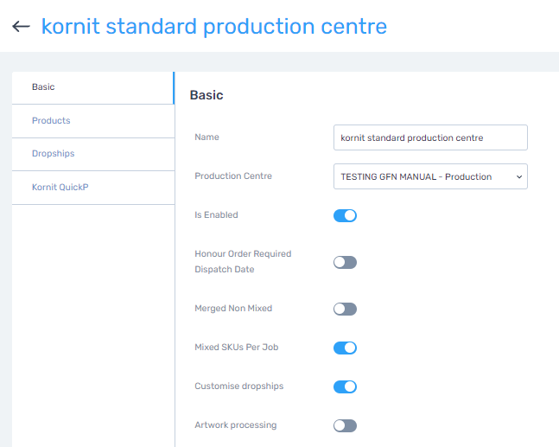This screenshot has height=447, width=559.
Task: Click the Production Centre field label
Action: tap(233, 176)
